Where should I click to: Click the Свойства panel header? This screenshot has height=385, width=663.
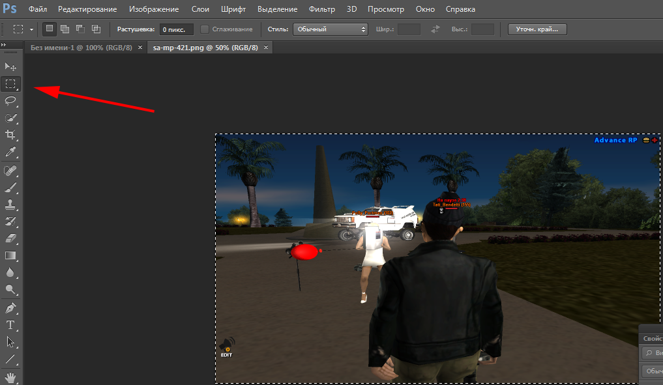click(x=653, y=339)
